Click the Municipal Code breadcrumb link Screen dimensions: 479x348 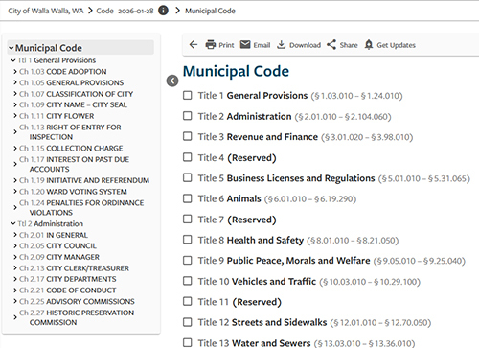click(210, 11)
